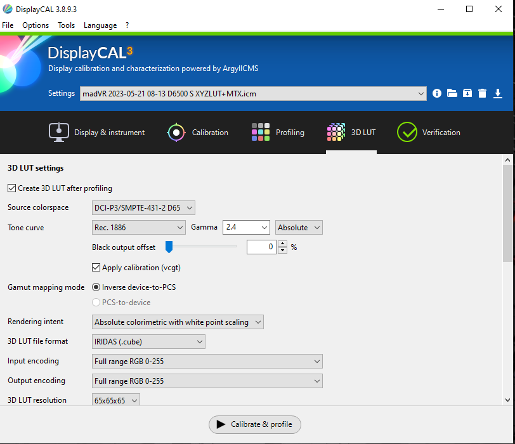This screenshot has width=515, height=444.
Task: Minimize the DisplayCAL window
Action: coord(441,9)
